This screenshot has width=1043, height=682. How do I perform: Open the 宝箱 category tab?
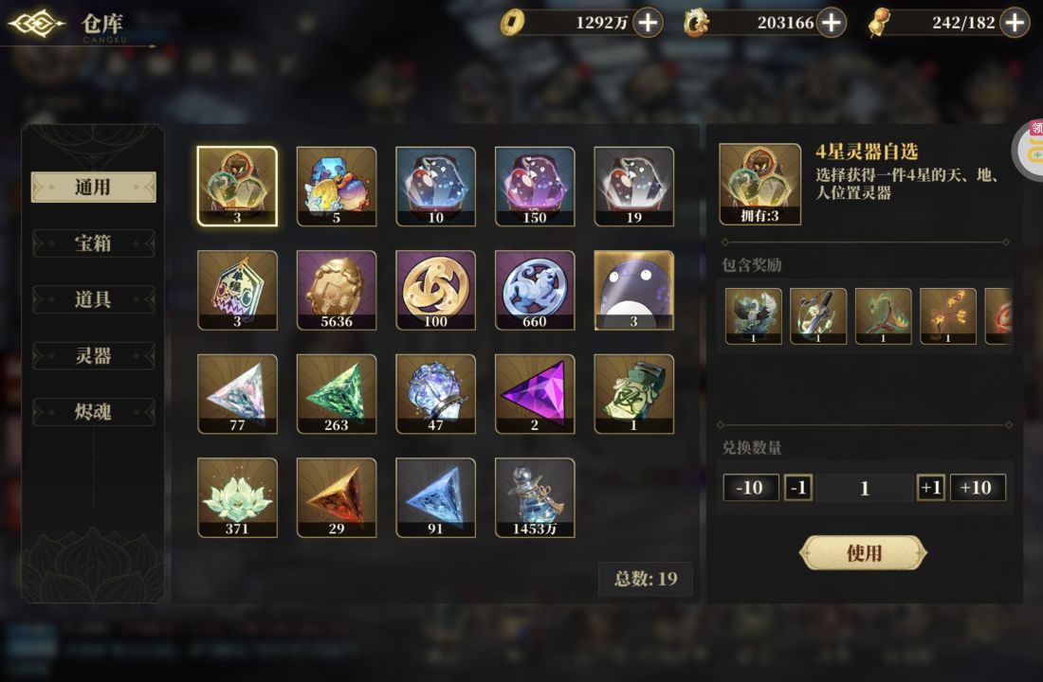coord(93,243)
